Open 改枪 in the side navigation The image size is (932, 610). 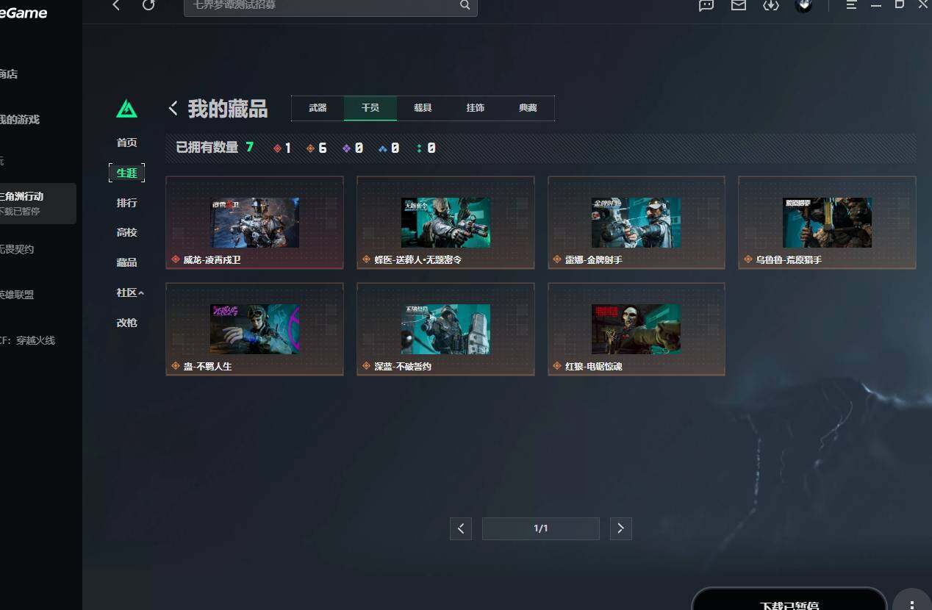[126, 323]
